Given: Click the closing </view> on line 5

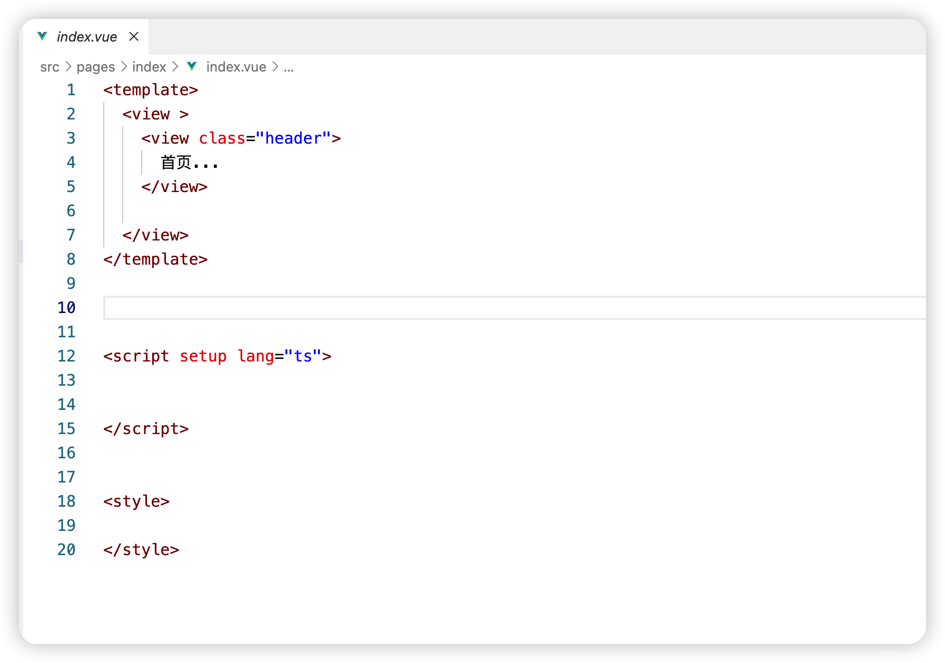Looking at the screenshot, I should point(174,187).
